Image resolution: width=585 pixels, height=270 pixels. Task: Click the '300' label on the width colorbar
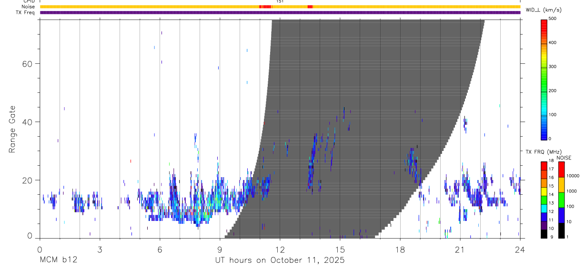pyautogui.click(x=553, y=67)
